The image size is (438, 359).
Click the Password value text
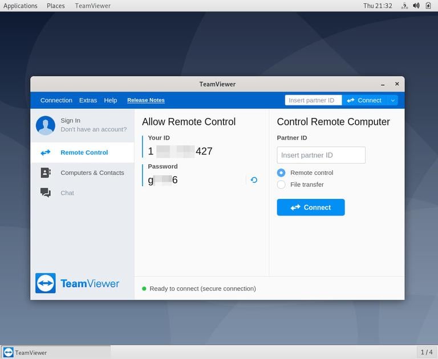[x=163, y=179]
